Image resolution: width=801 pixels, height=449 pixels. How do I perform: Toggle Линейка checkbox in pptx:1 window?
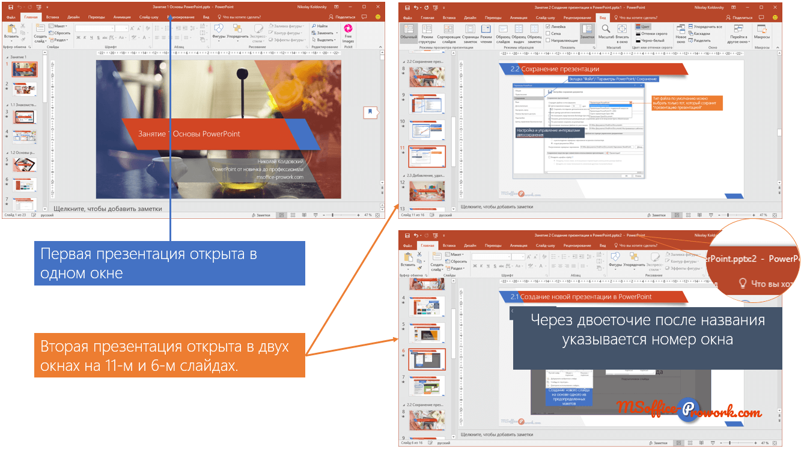point(548,26)
